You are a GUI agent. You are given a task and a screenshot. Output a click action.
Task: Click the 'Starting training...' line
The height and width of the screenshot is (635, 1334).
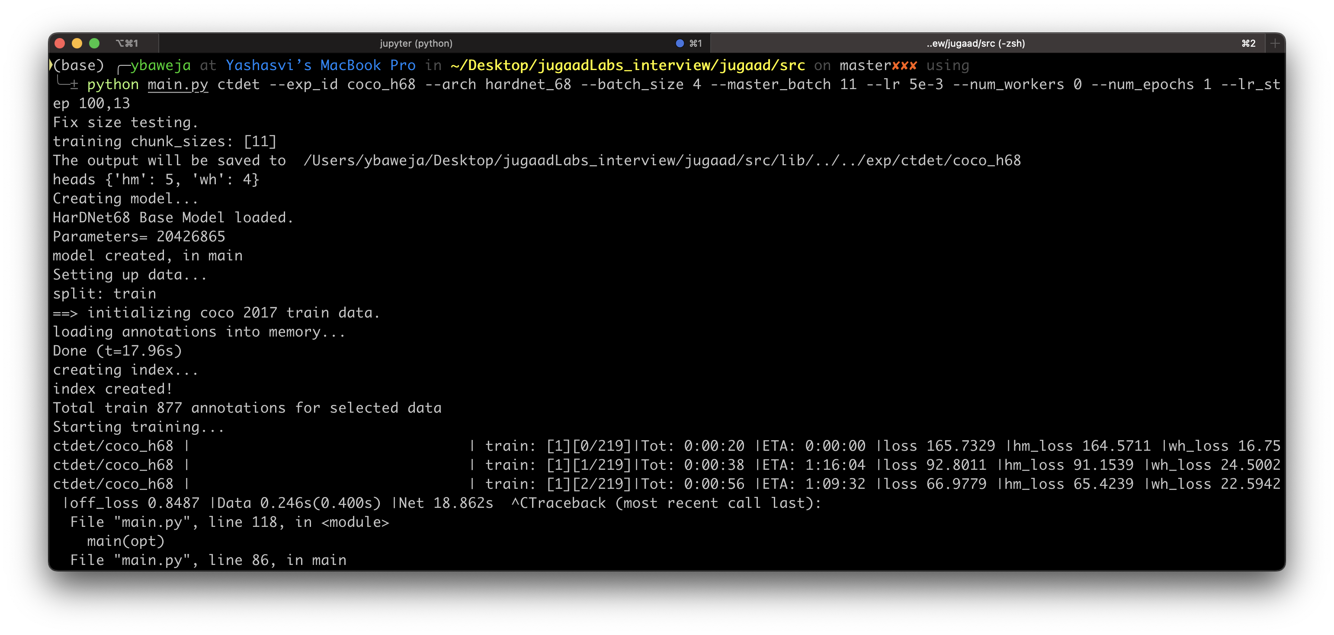(138, 427)
